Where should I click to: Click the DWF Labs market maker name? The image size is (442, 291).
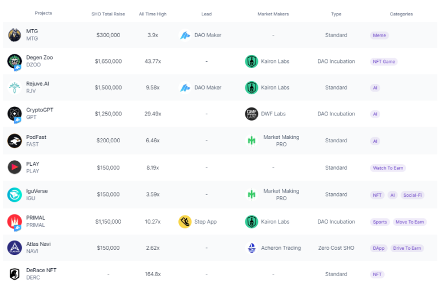coord(273,114)
